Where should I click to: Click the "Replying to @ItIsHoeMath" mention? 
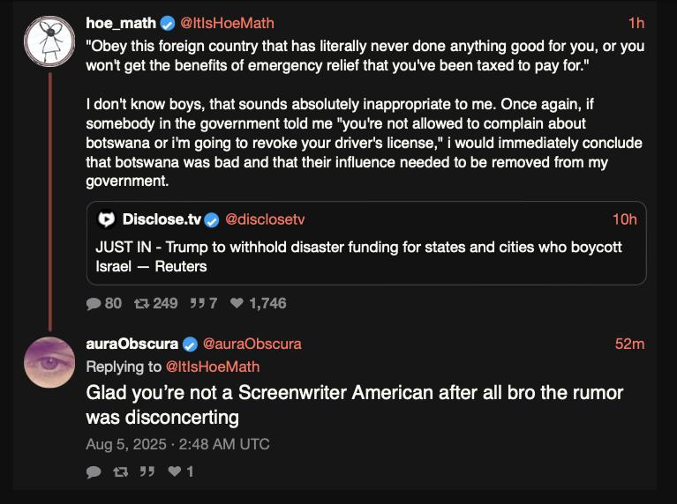[x=213, y=367]
